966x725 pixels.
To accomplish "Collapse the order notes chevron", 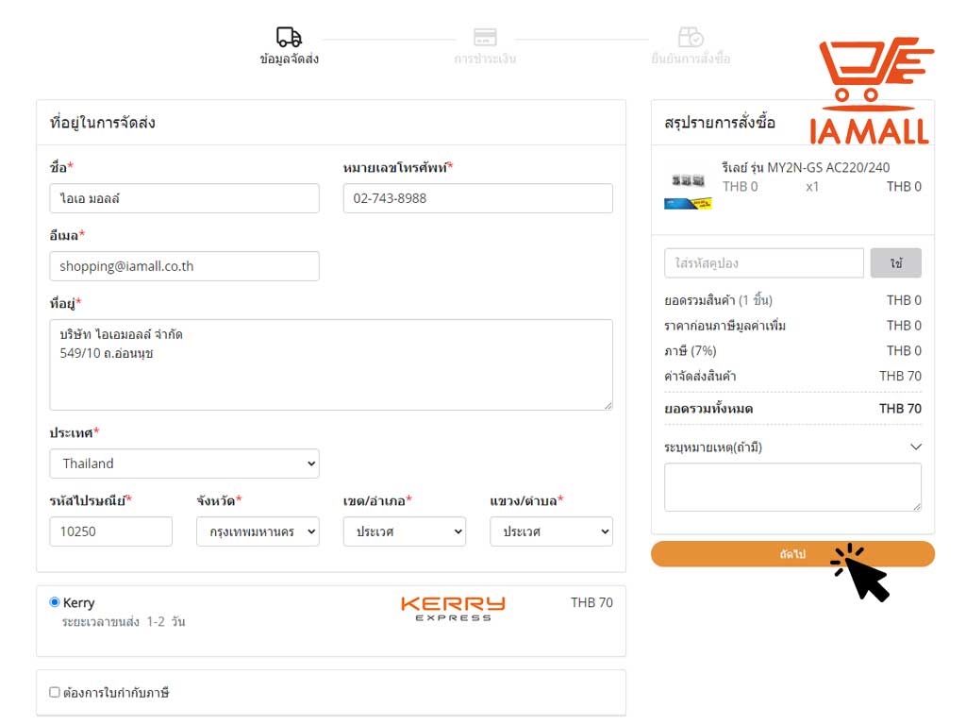I will (x=915, y=447).
